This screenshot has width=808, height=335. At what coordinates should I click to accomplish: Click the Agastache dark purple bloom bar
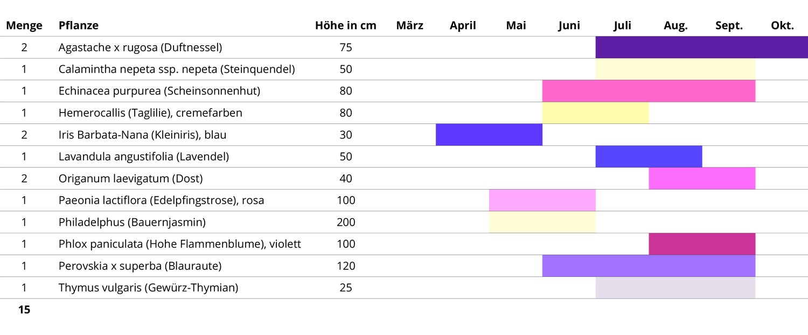pos(701,47)
